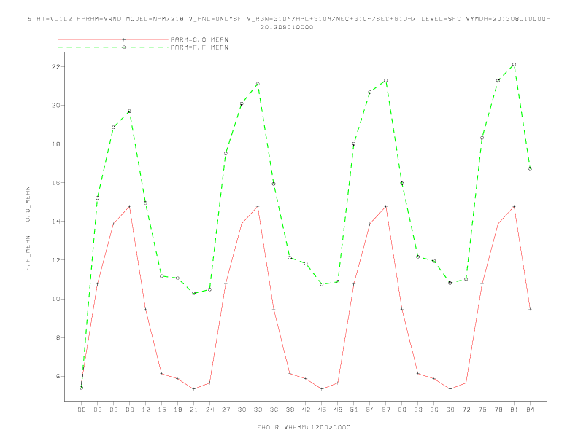Select the PARM=F.F_MEAN legend label

pyautogui.click(x=199, y=47)
